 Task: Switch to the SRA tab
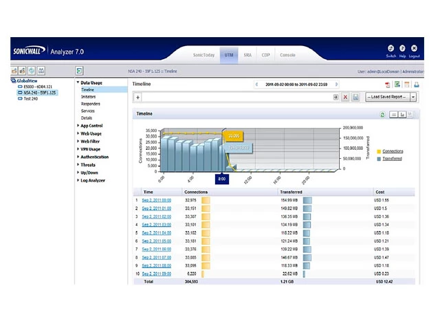click(247, 54)
